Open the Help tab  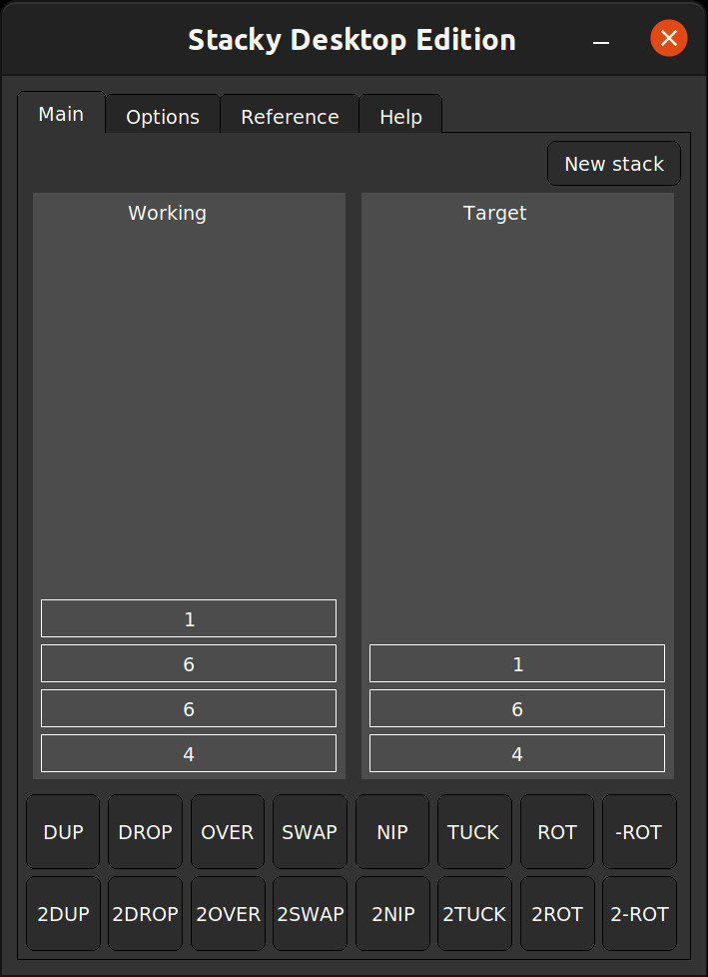pos(399,116)
